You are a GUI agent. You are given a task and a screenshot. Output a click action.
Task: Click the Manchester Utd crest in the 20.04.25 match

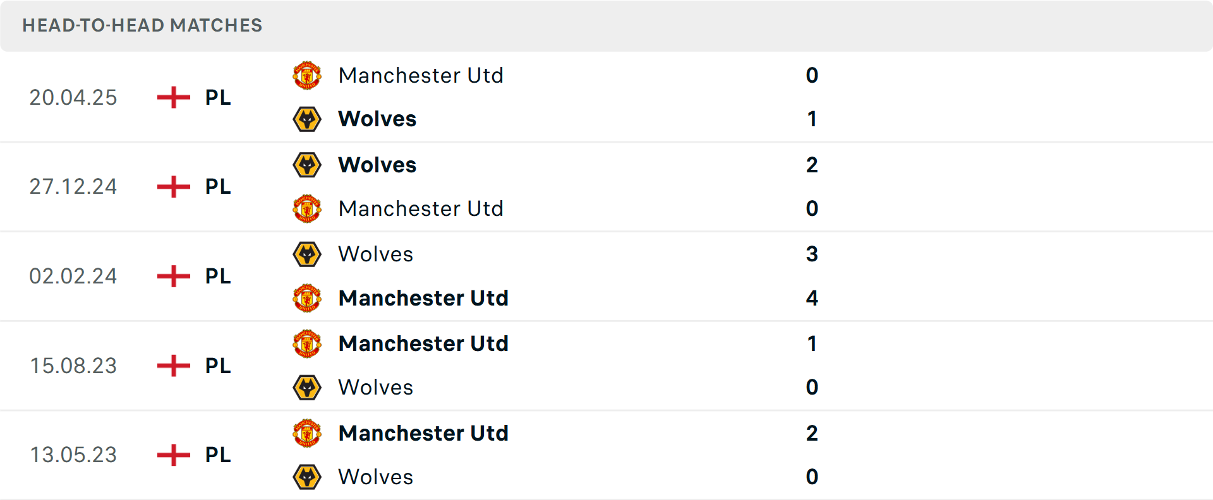pos(307,74)
